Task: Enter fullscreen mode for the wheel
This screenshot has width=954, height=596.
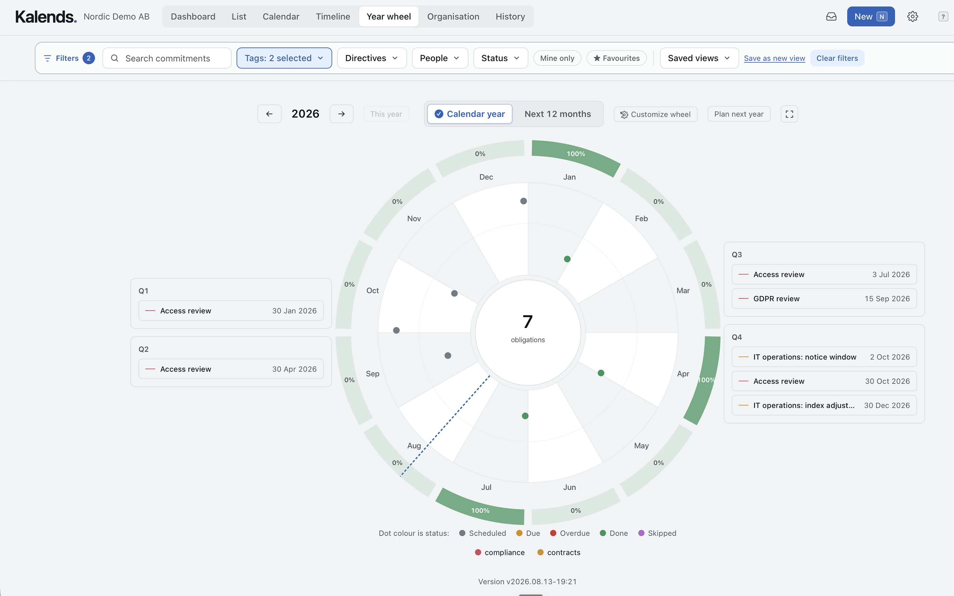Action: pos(789,114)
